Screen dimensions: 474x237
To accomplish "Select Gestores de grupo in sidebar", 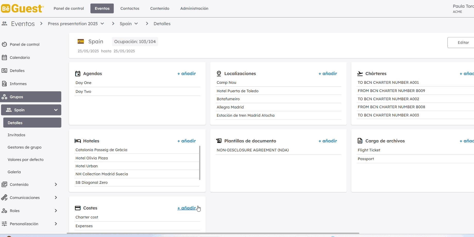I will [x=24, y=147].
